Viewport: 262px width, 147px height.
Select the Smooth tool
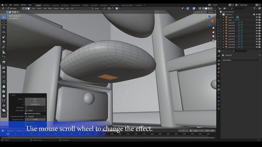tap(4, 96)
